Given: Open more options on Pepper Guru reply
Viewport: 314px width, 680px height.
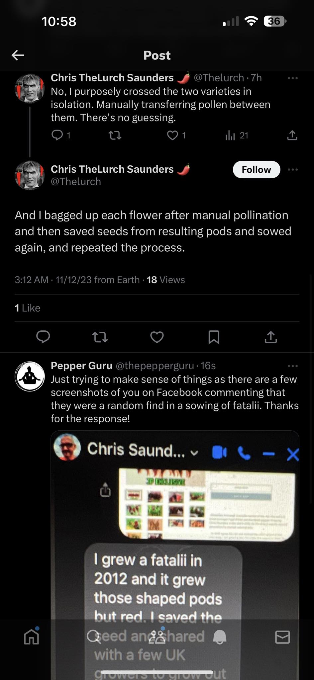Looking at the screenshot, I should (x=292, y=366).
